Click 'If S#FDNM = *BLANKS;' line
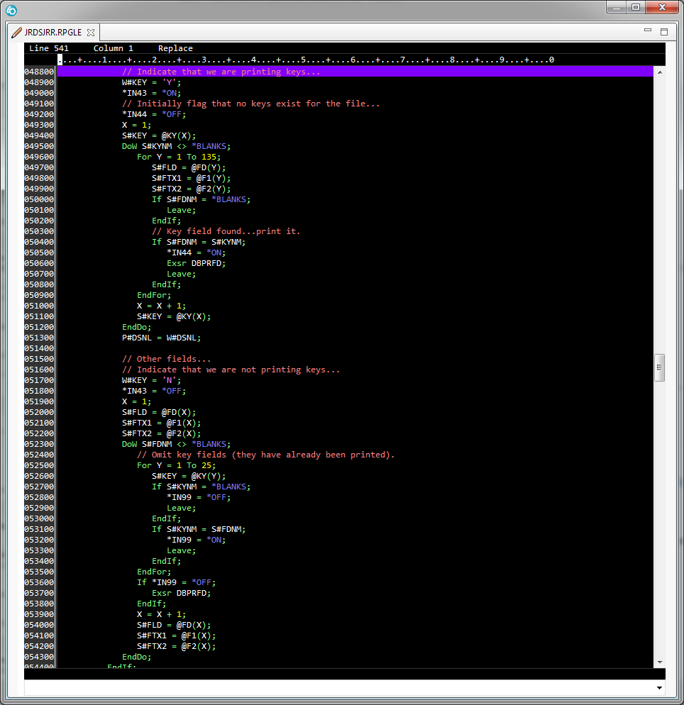 (201, 199)
